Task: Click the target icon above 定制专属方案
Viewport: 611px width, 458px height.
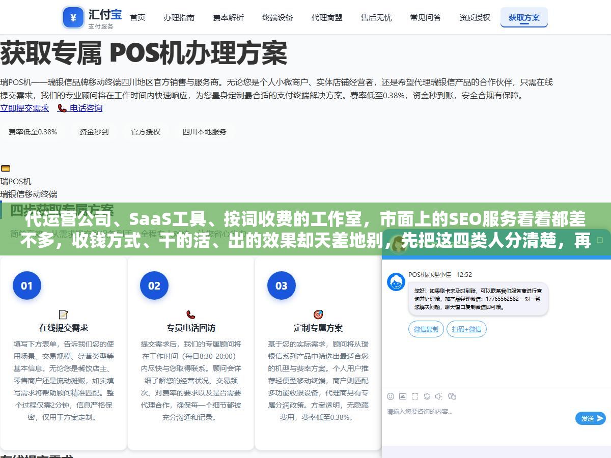Action: point(318,314)
